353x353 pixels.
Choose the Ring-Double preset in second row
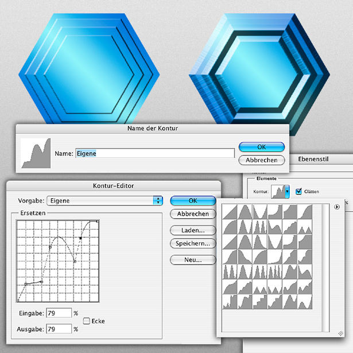coord(260,227)
